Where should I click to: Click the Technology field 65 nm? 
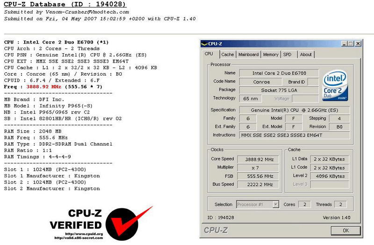click(250, 98)
